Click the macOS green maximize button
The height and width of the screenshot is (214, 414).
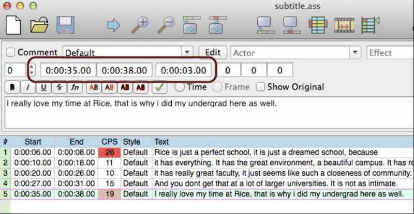click(x=33, y=5)
